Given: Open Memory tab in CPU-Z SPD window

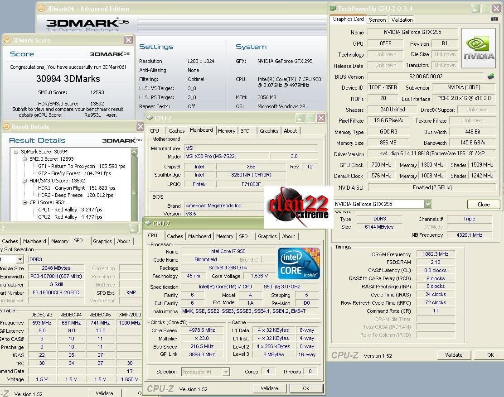Looking at the screenshot, I should click(x=60, y=241).
